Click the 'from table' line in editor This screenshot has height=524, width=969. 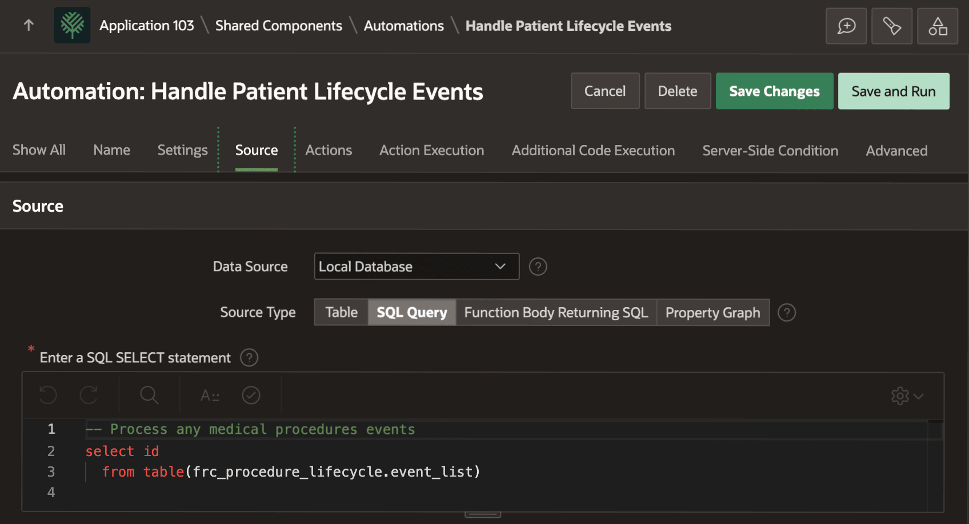291,472
